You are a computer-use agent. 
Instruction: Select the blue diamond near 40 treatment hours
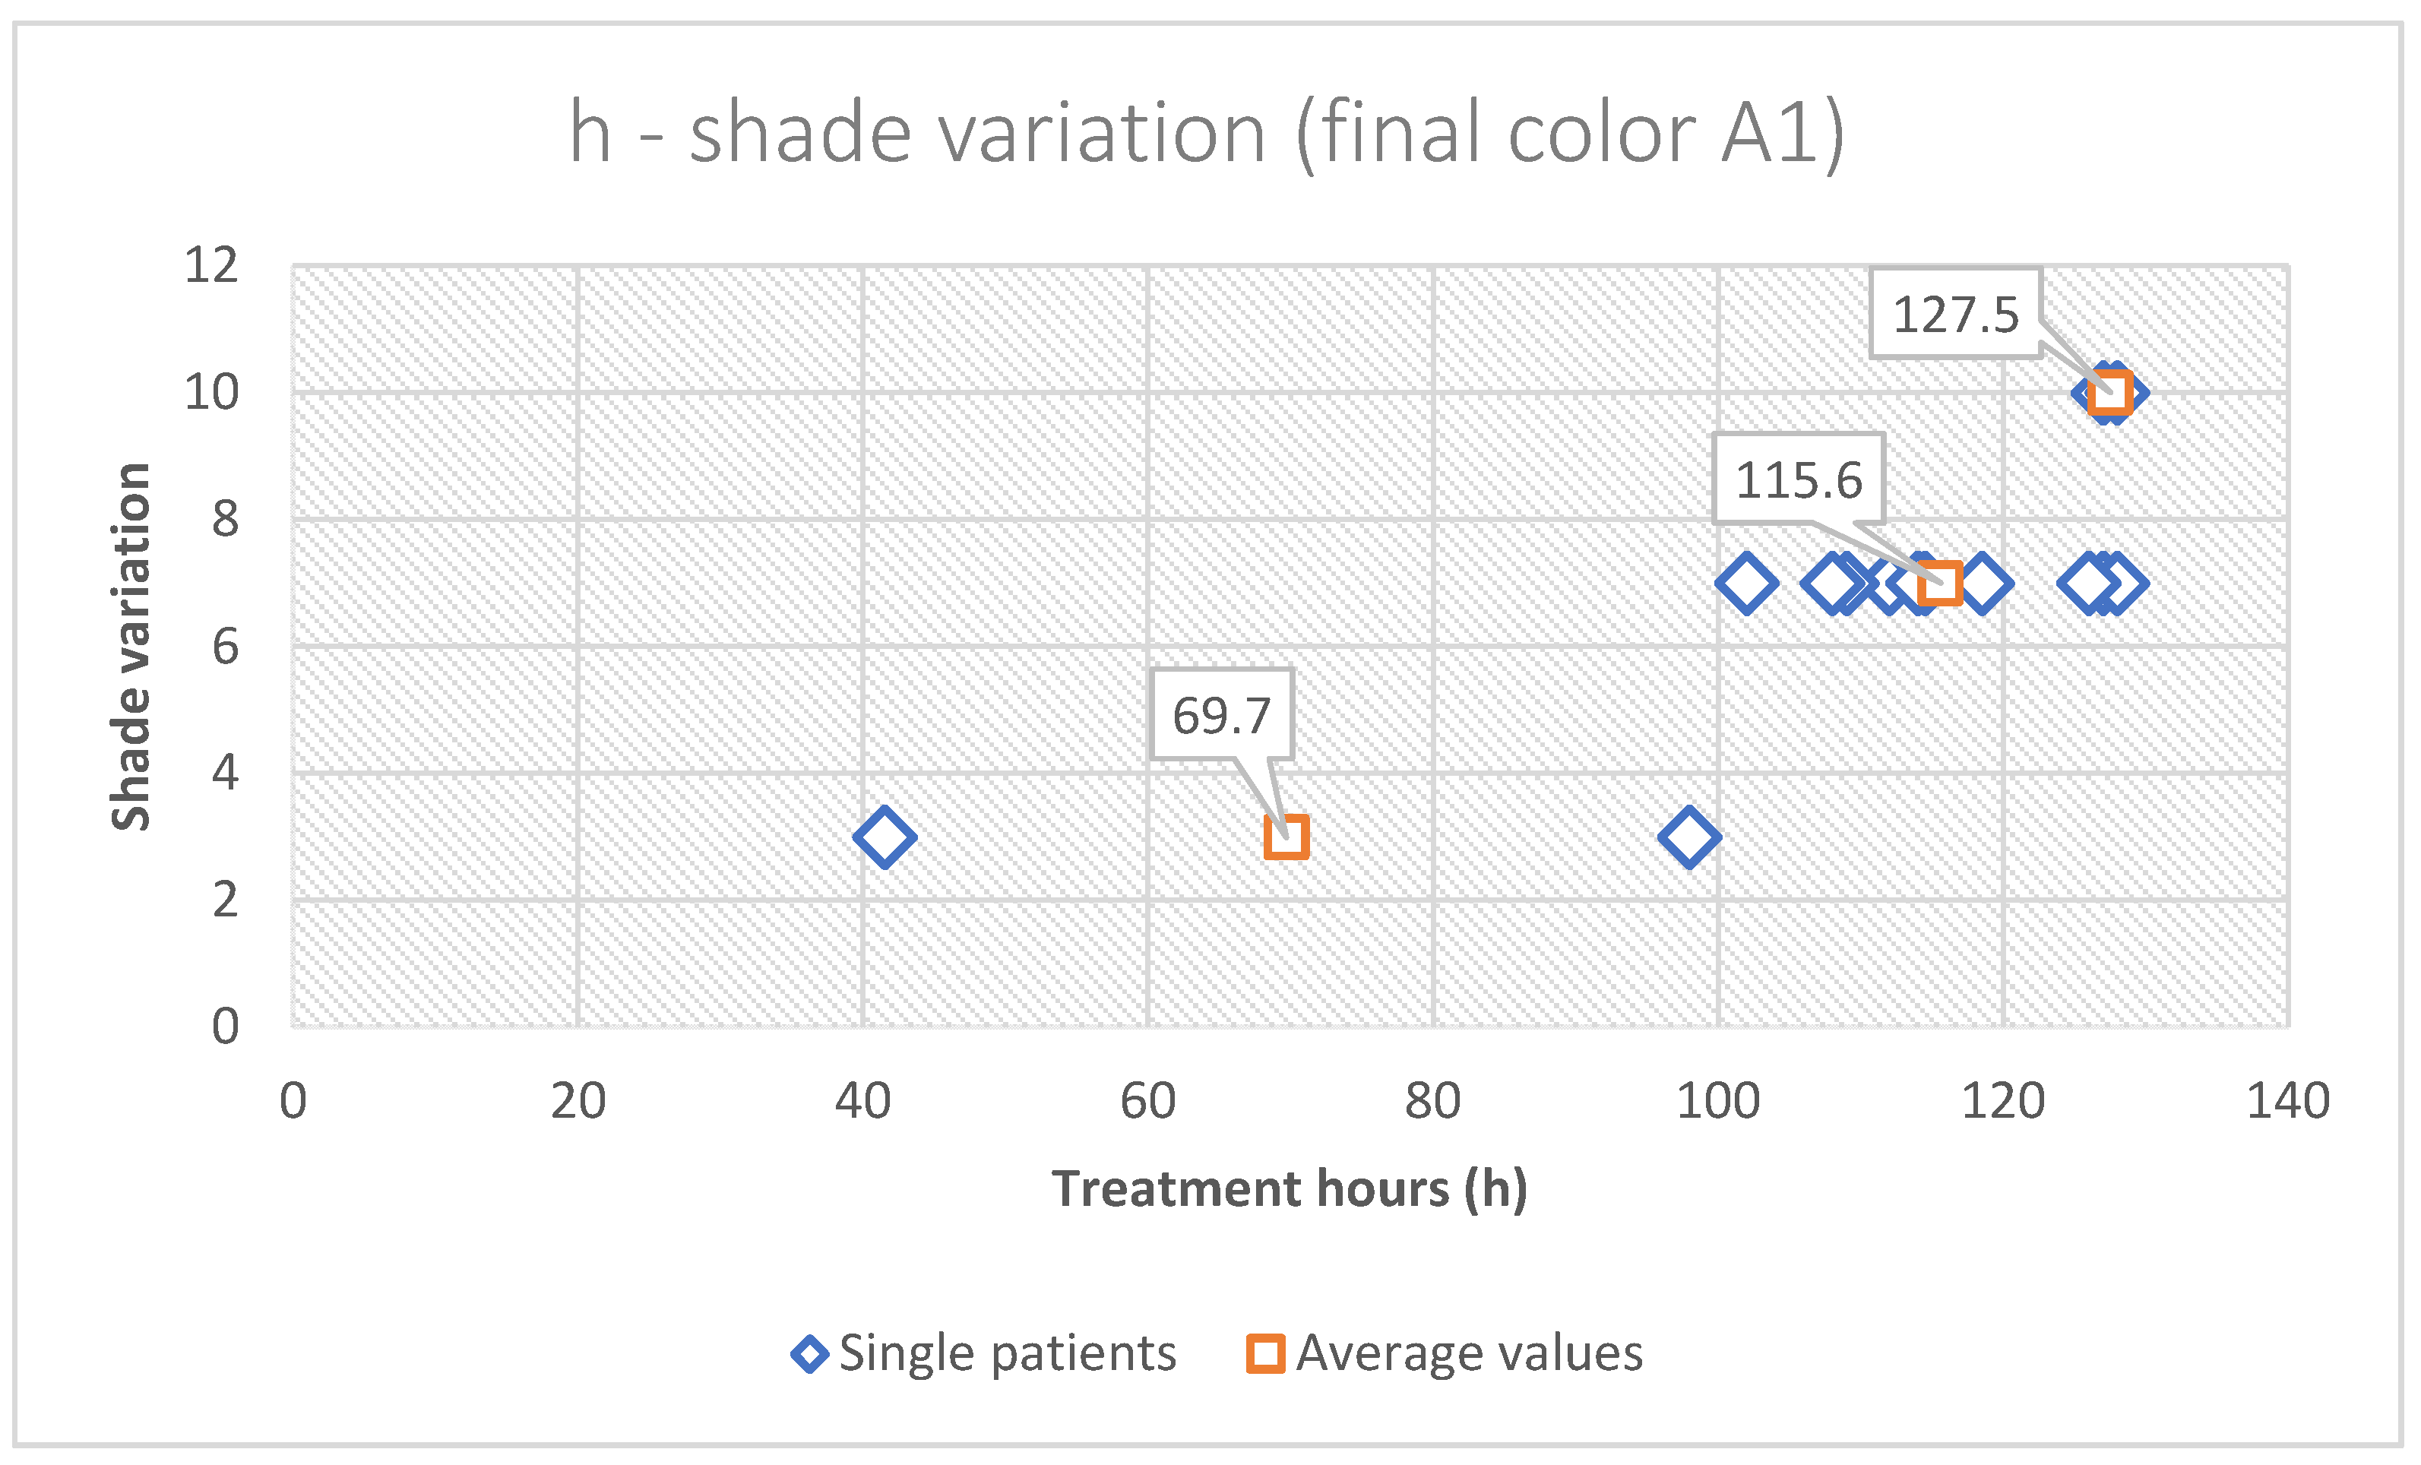(885, 837)
